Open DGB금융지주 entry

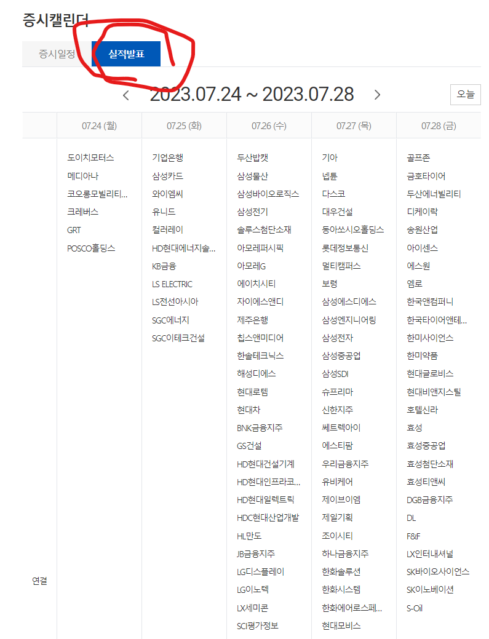pos(429,500)
